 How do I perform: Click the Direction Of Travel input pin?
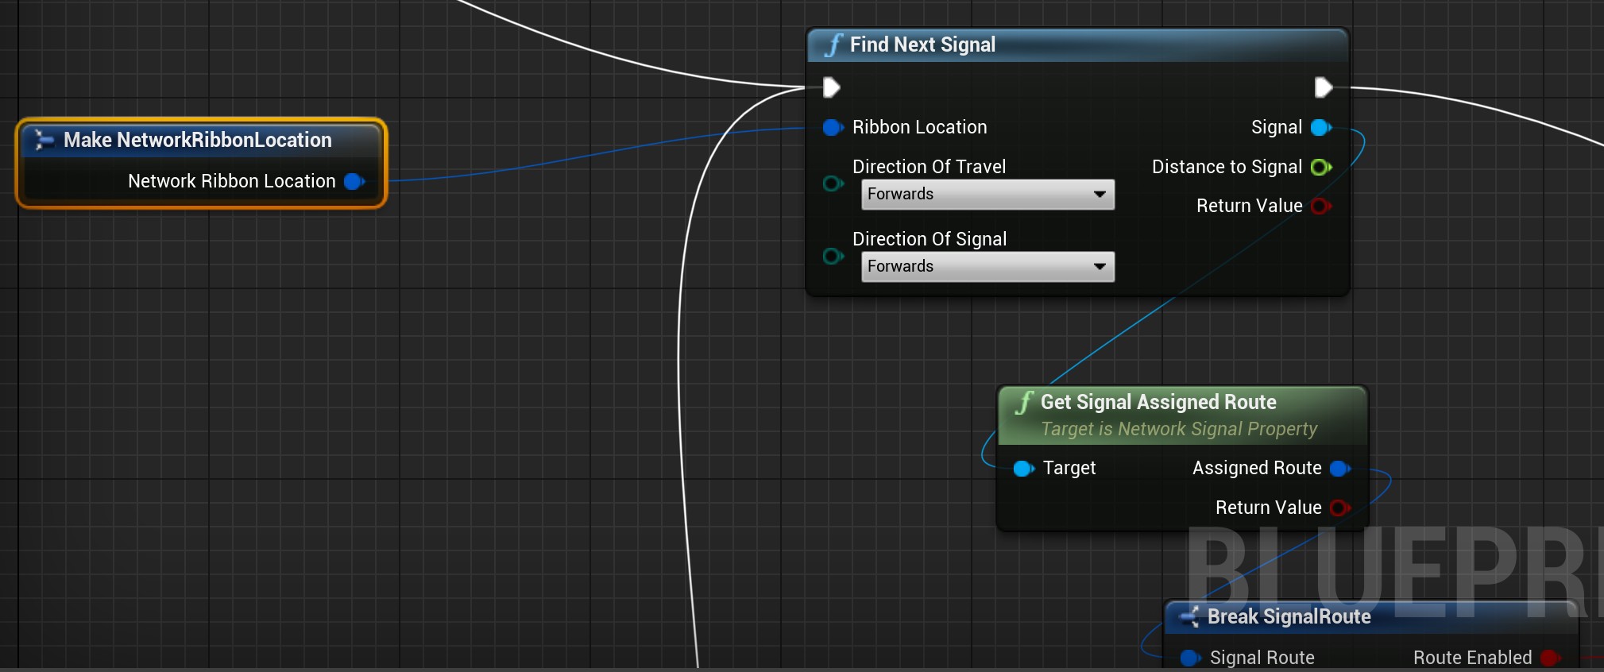pyautogui.click(x=832, y=183)
